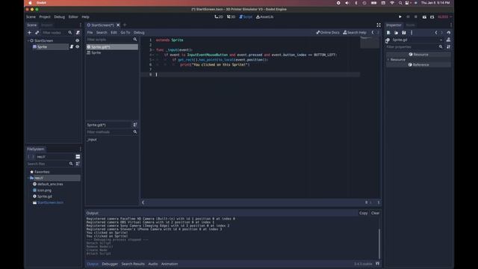Viewport: 478px width, 269px height.
Task: Open the Project menu
Action: coord(45,16)
